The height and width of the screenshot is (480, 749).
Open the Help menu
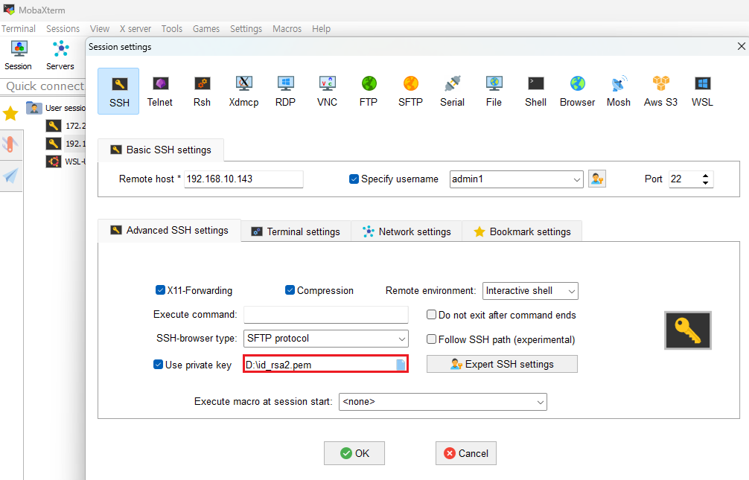click(x=322, y=29)
